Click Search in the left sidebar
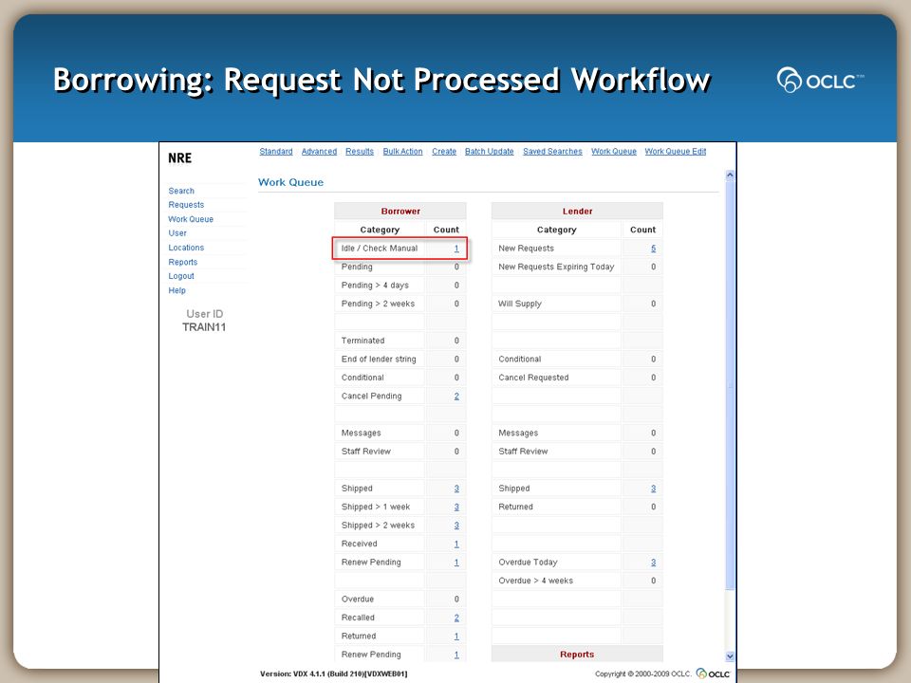The width and height of the screenshot is (911, 683). (181, 191)
